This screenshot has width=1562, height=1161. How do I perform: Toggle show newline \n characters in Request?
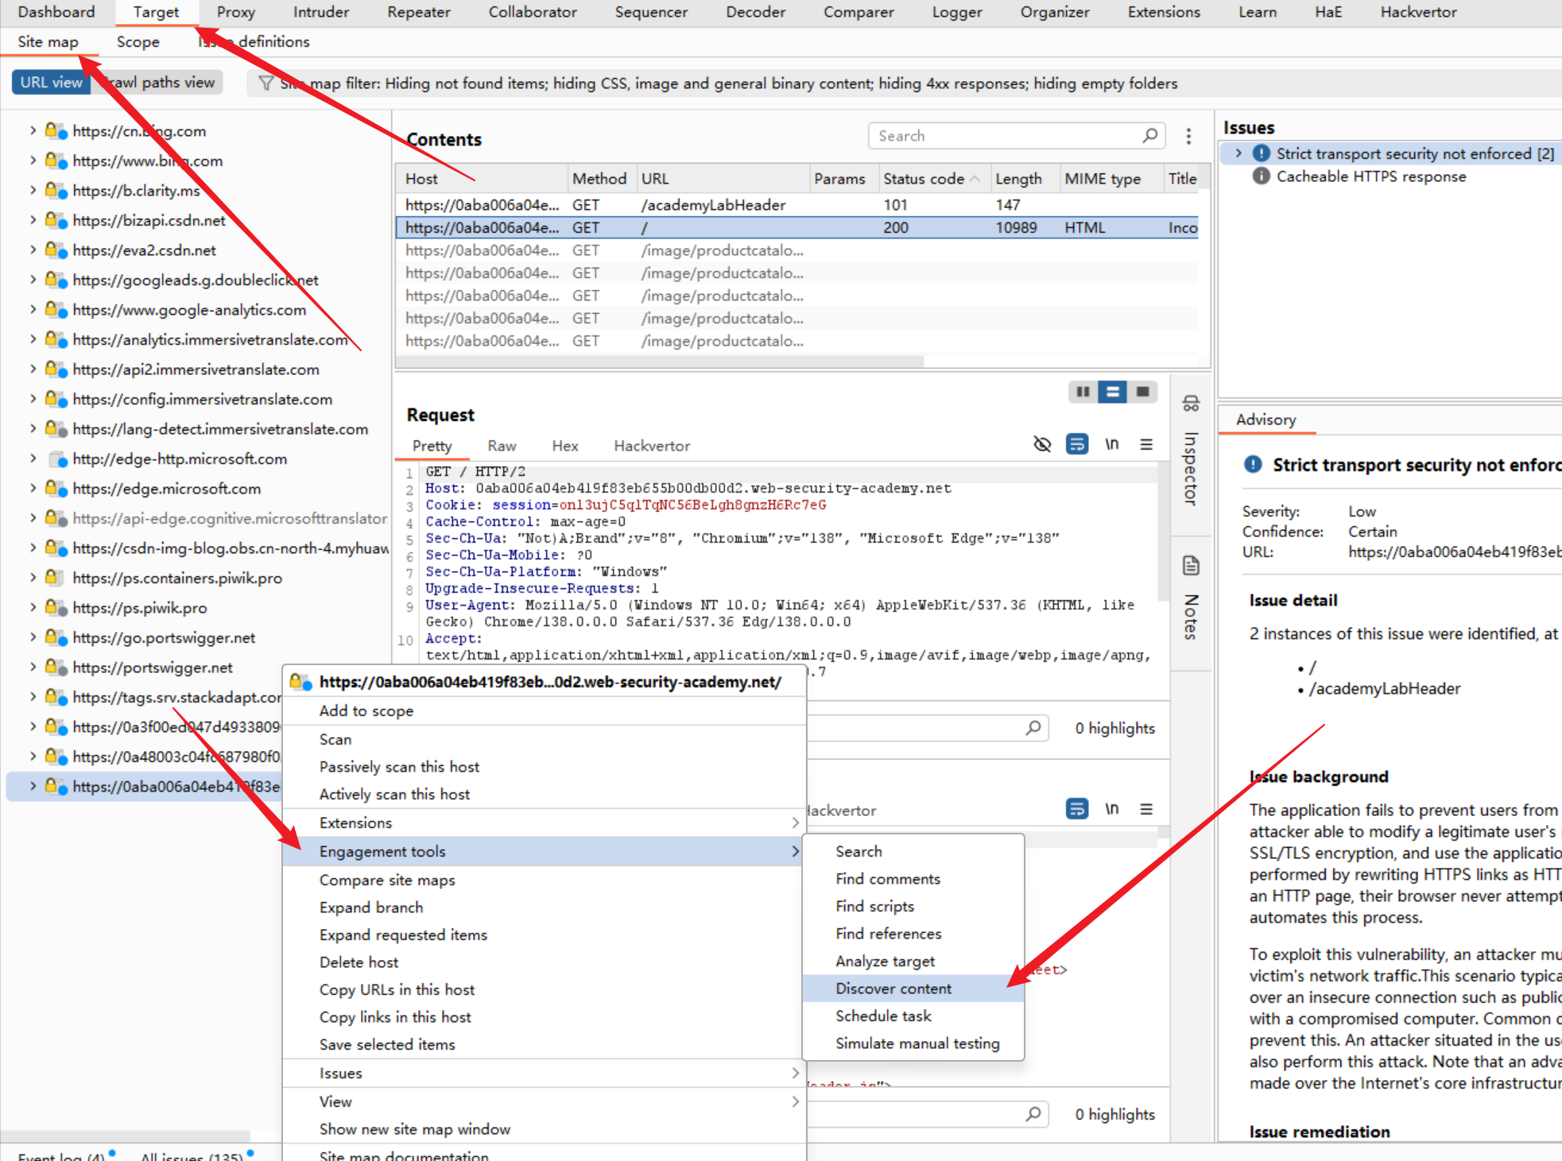pyautogui.click(x=1111, y=445)
